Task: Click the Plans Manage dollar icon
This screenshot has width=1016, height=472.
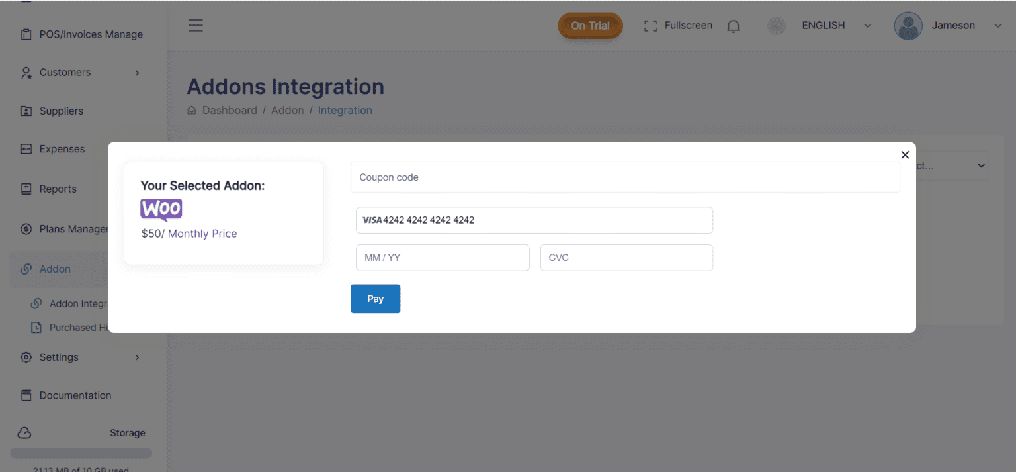Action: tap(26, 229)
